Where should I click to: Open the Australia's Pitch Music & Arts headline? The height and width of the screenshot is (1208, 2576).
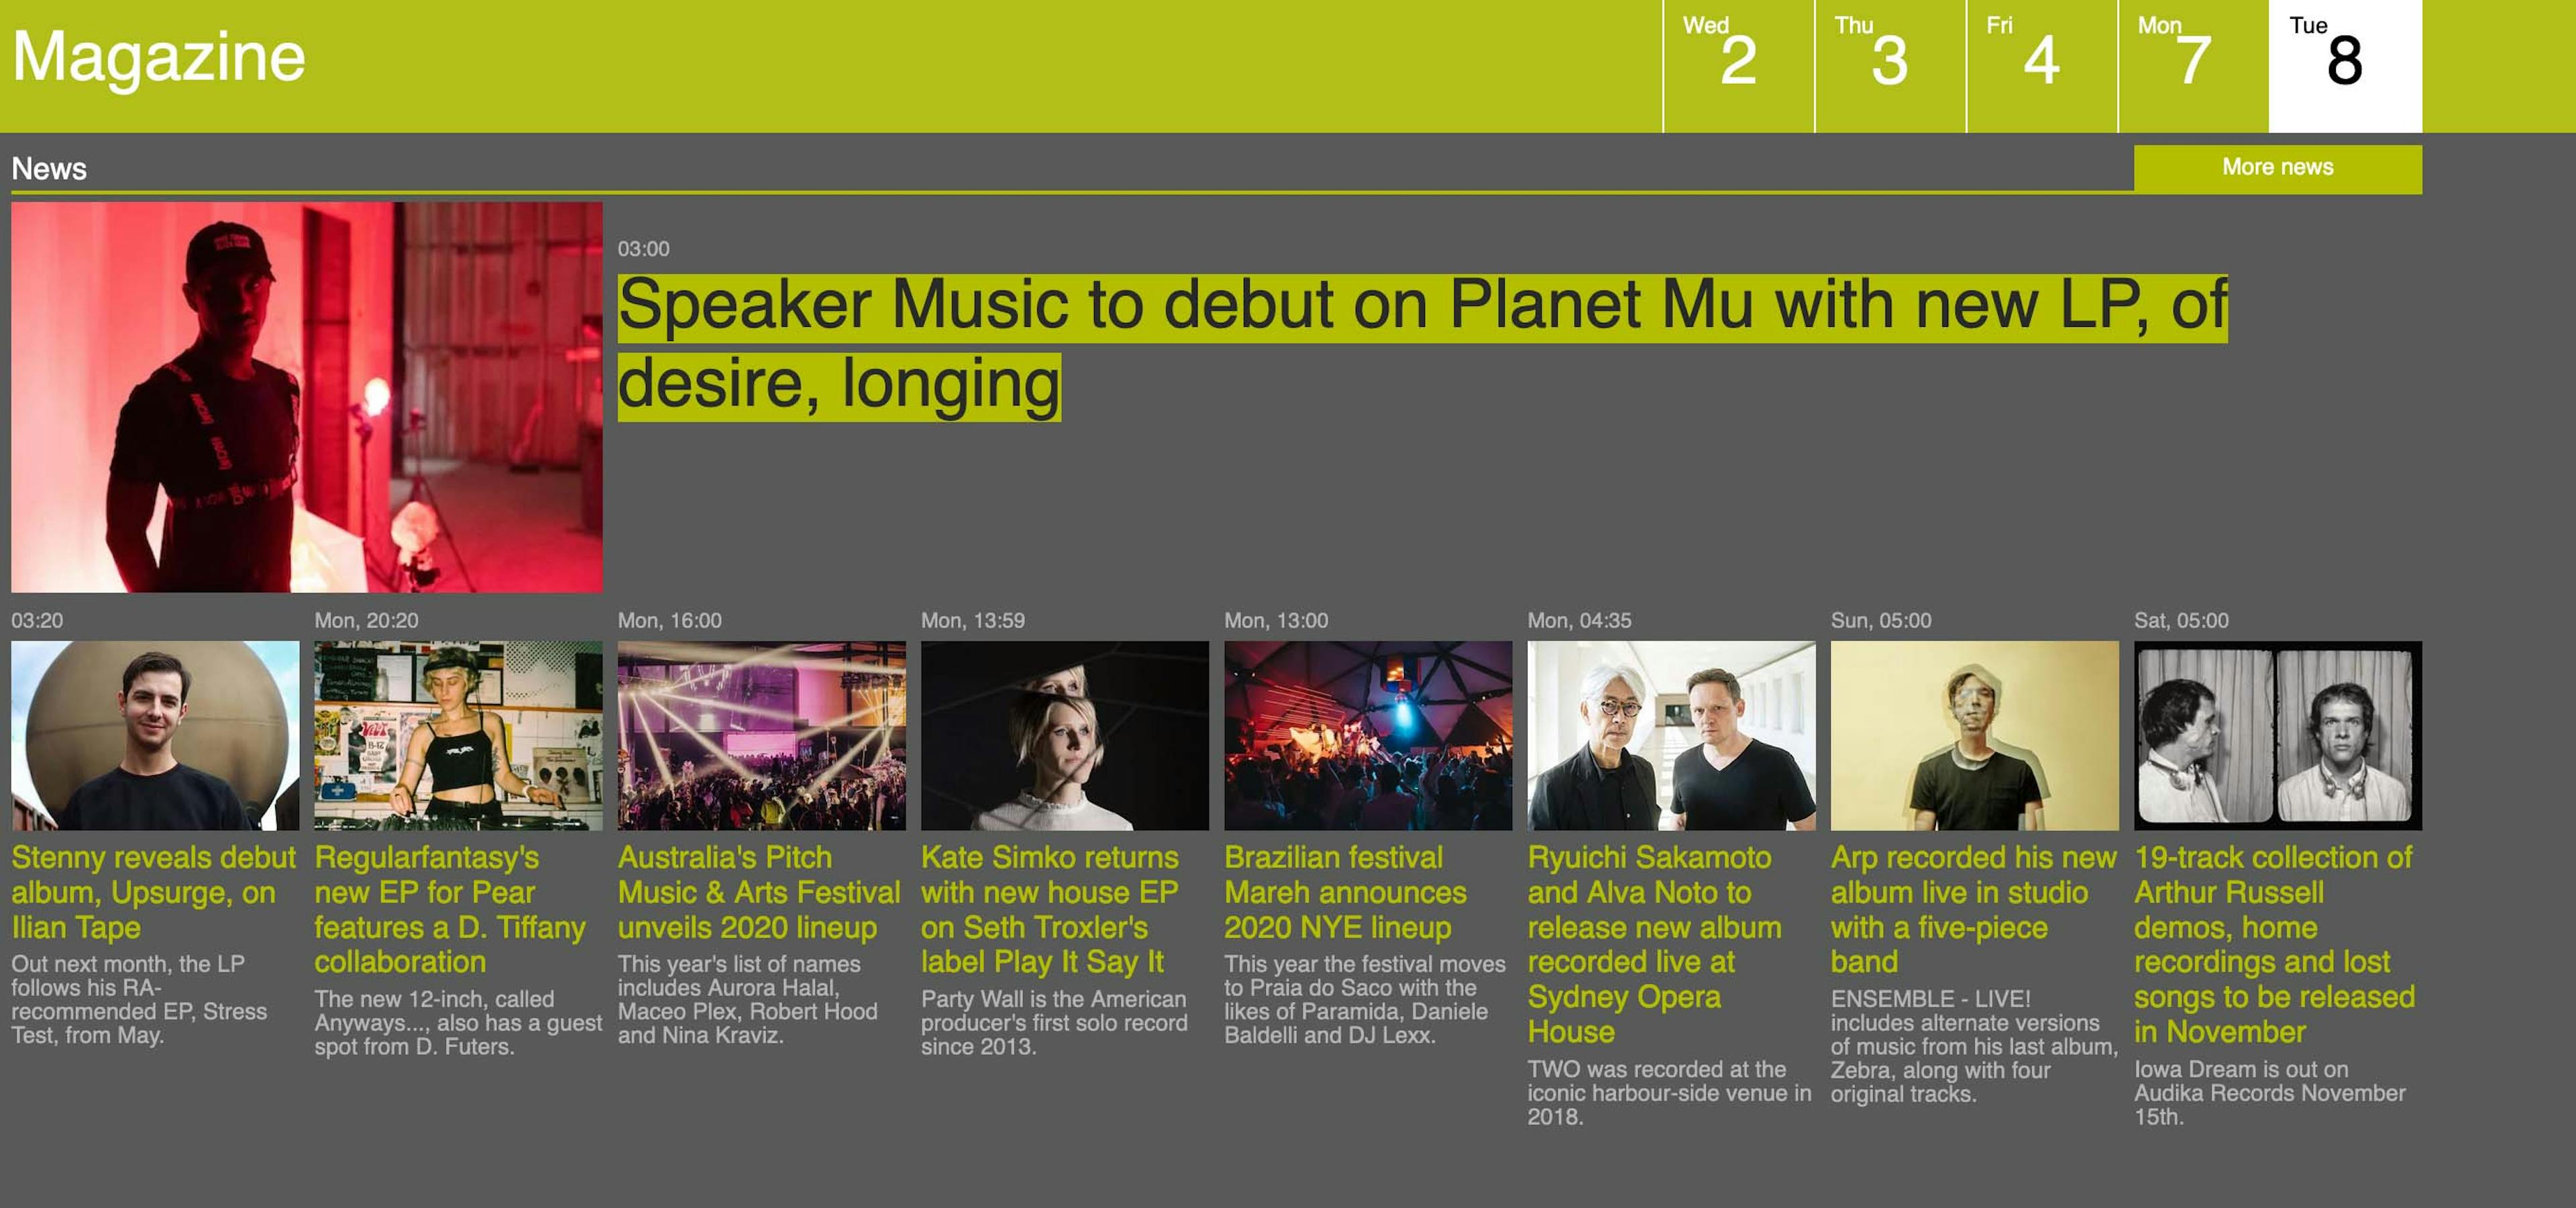tap(759, 892)
